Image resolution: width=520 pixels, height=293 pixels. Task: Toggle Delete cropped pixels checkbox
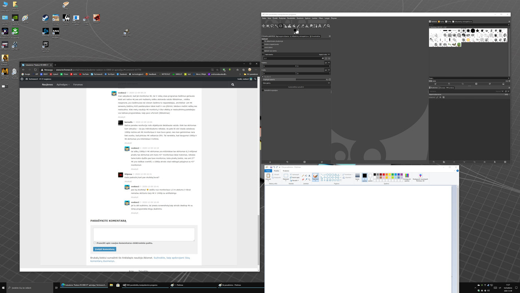(x=263, y=44)
